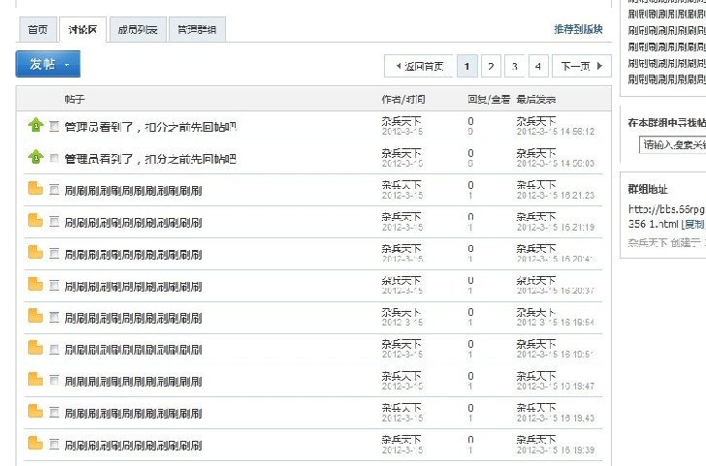
Task: Open the 刷刷刷 thread title last posted 16:20:37
Action: pyautogui.click(x=133, y=286)
